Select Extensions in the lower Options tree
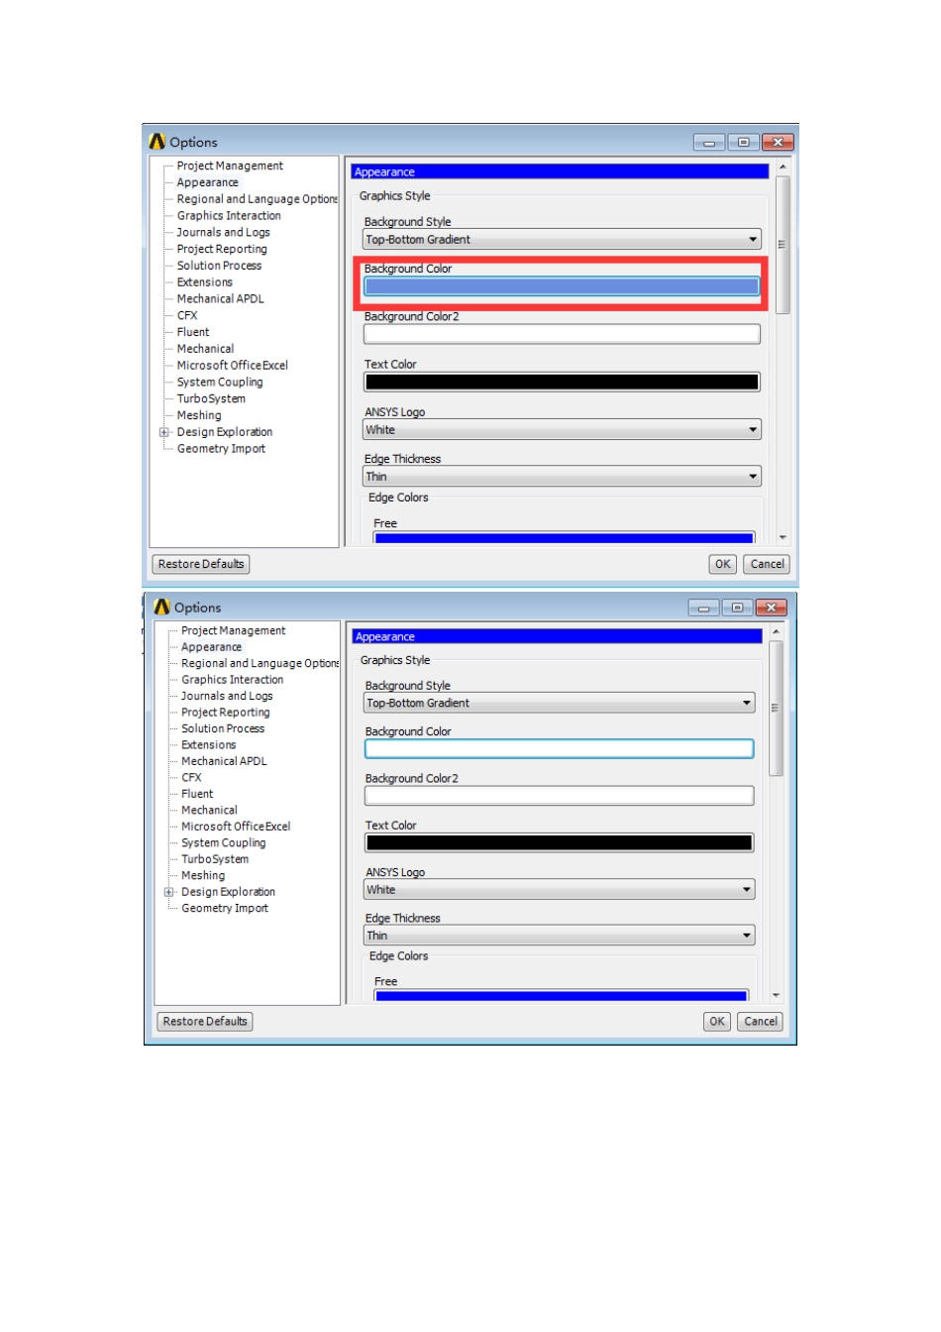 [209, 745]
